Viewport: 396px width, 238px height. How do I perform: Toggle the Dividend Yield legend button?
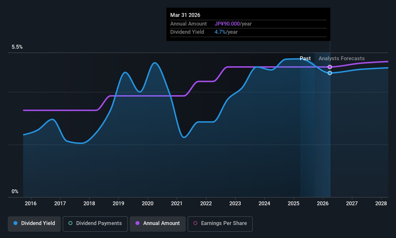[34, 223]
